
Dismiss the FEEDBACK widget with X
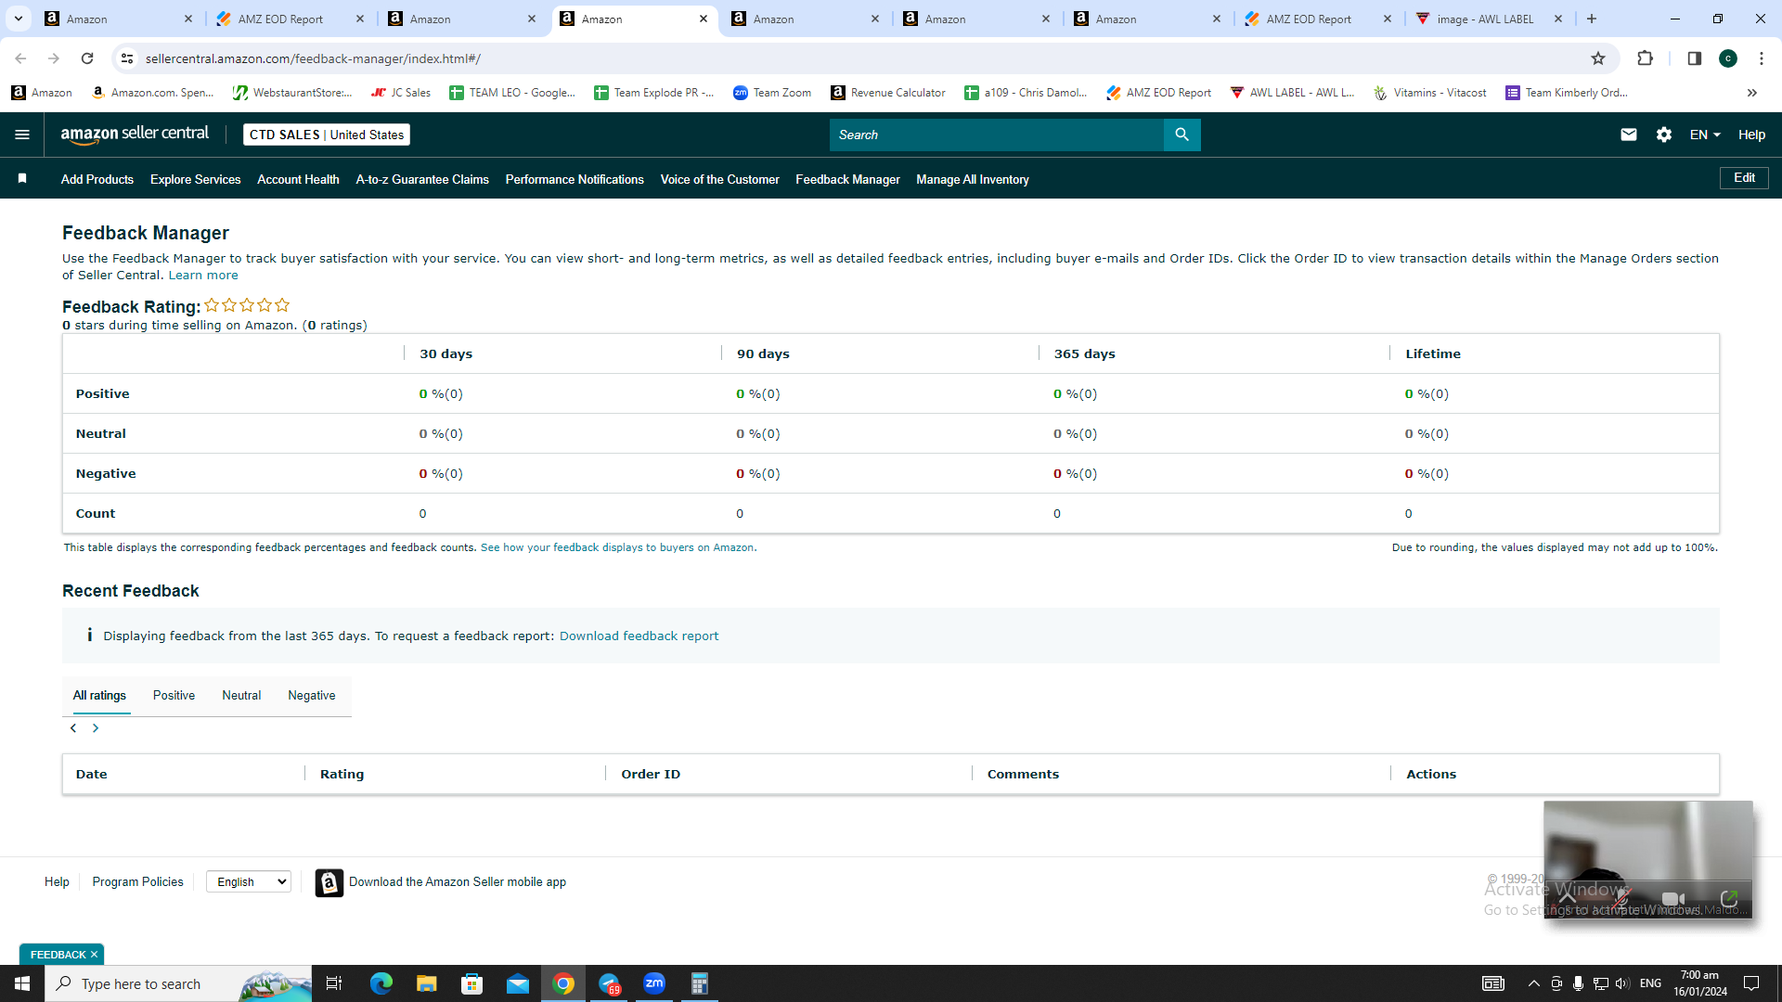pos(94,954)
